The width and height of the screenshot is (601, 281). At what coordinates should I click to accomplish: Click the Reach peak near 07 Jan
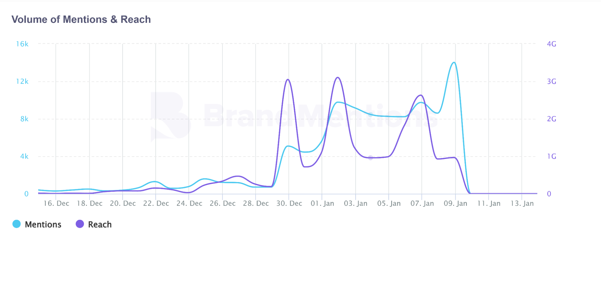pos(420,95)
